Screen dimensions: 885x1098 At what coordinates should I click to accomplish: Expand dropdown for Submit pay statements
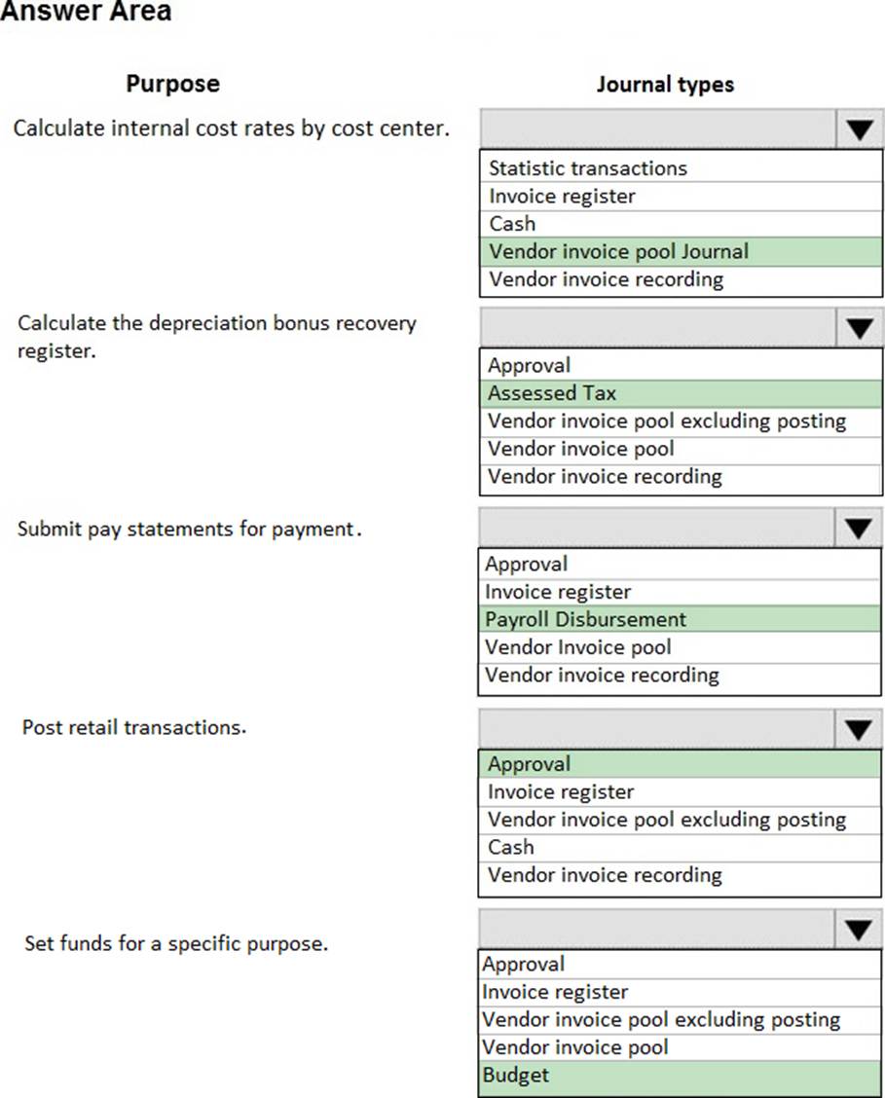858,528
